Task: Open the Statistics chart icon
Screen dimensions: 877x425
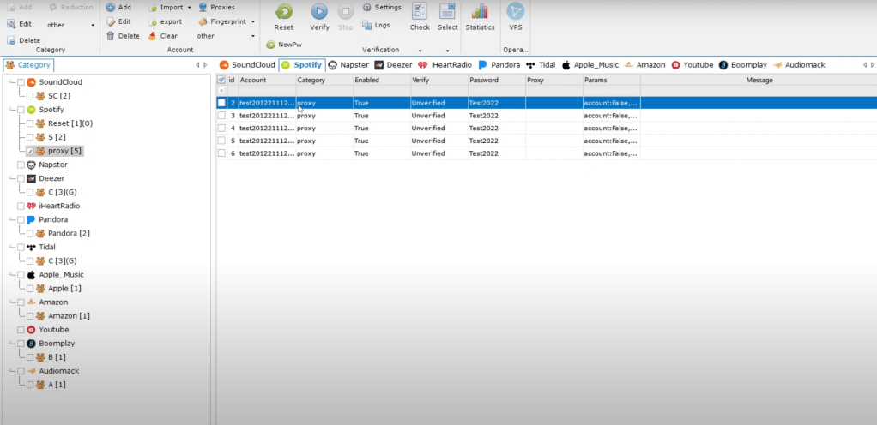Action: [x=480, y=12]
